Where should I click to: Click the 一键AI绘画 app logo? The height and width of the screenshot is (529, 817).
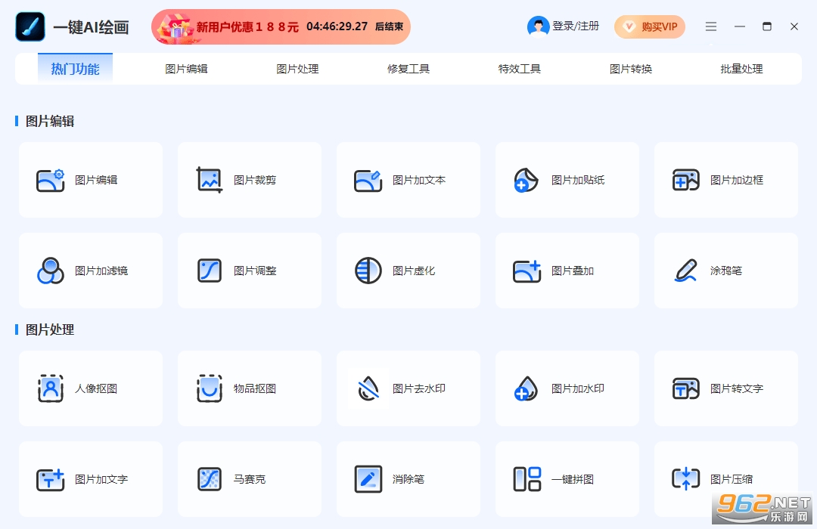coord(30,26)
